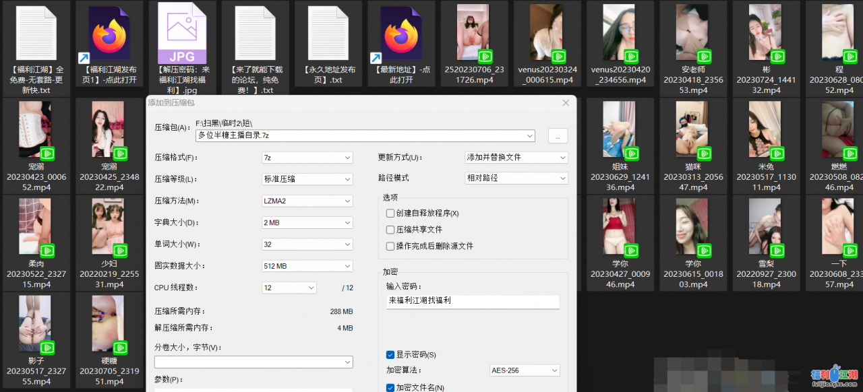Close the 添加到压缩包 dialog
The image size is (863, 392).
pos(566,103)
